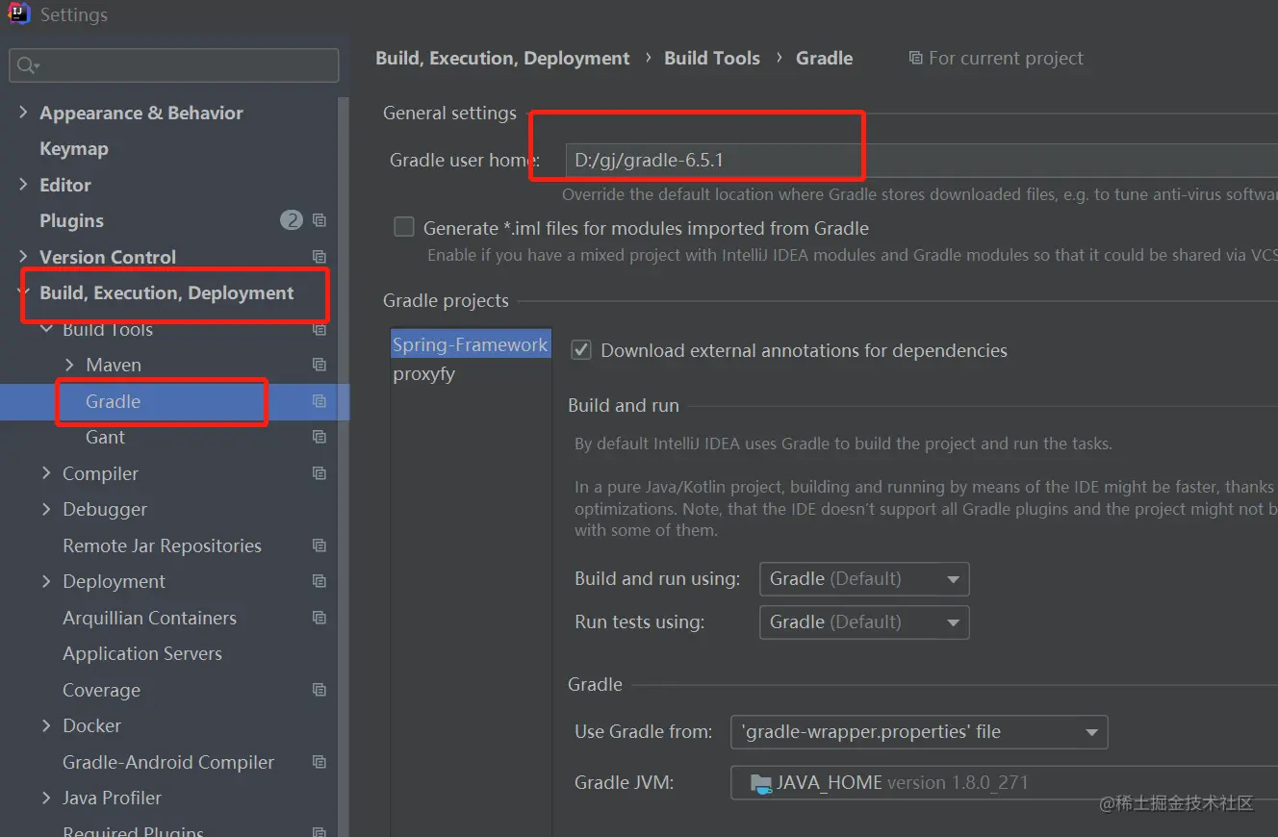Open Remote Jar Repositories settings
1278x837 pixels.
[x=162, y=545]
